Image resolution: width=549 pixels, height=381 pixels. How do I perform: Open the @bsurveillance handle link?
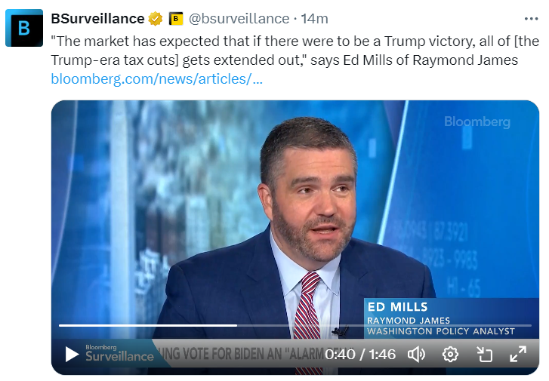(x=239, y=18)
